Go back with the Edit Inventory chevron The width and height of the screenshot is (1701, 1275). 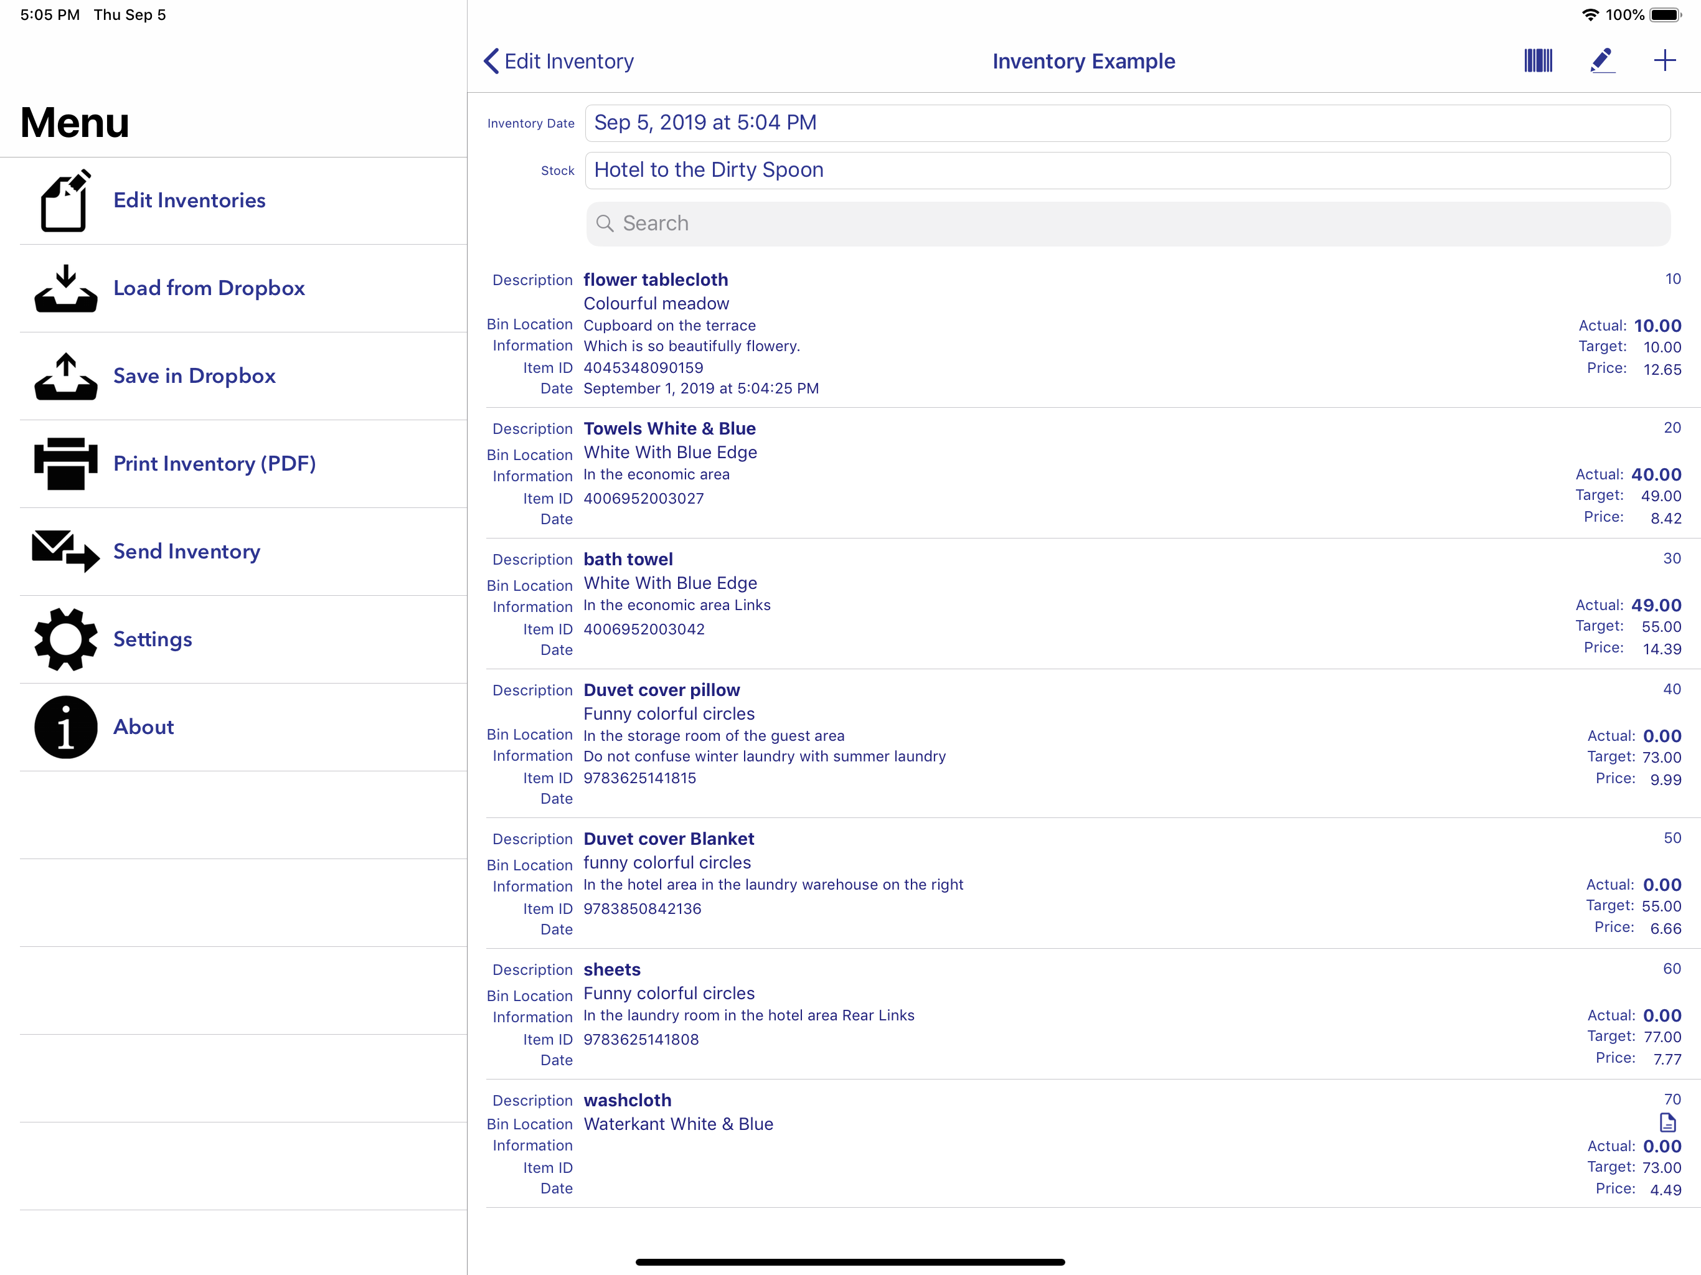click(x=491, y=61)
